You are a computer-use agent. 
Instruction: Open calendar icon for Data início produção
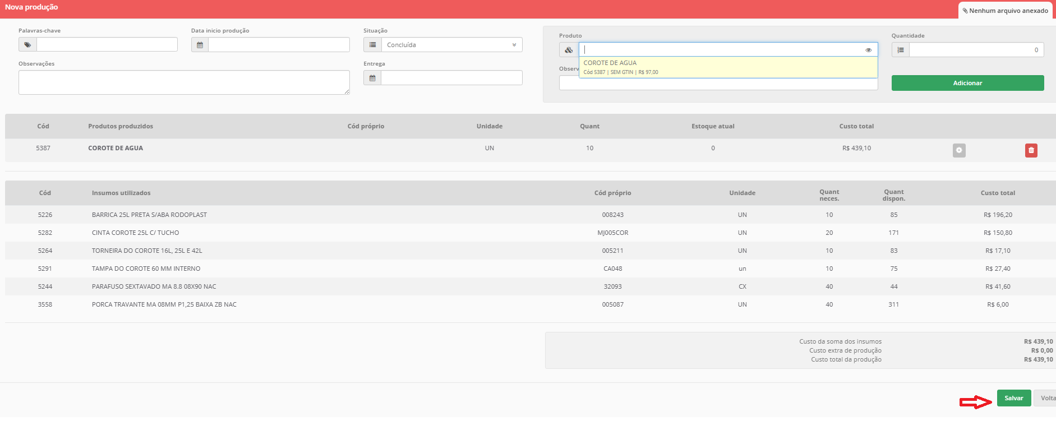click(200, 45)
